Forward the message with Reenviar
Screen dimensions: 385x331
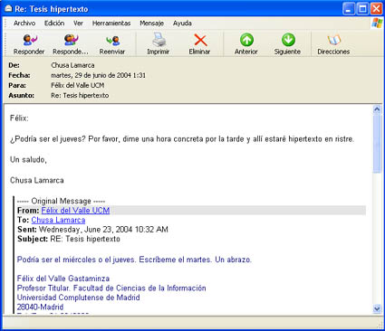tap(112, 44)
